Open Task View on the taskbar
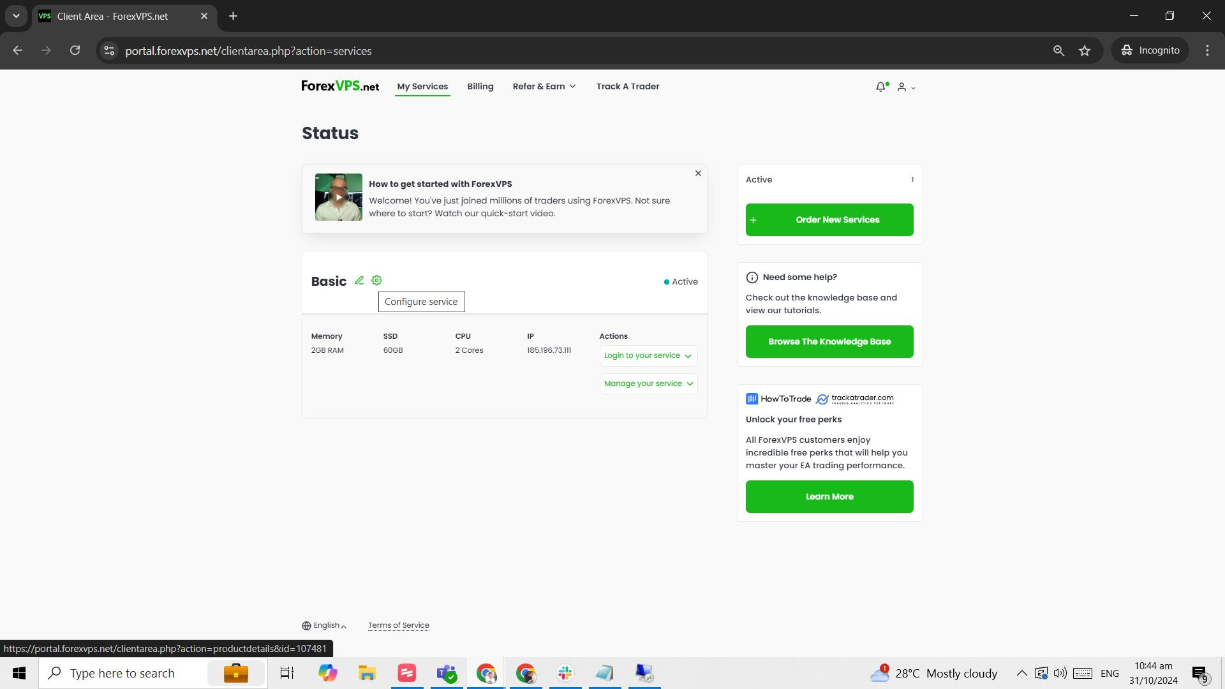 (x=287, y=673)
